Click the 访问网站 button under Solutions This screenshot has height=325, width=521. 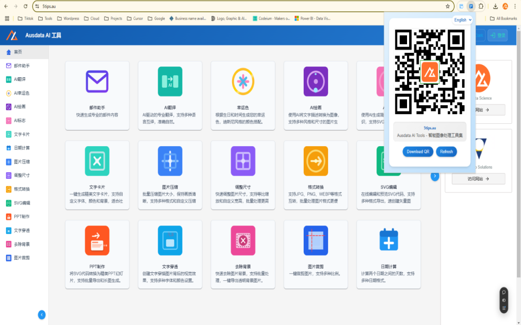coord(478,179)
